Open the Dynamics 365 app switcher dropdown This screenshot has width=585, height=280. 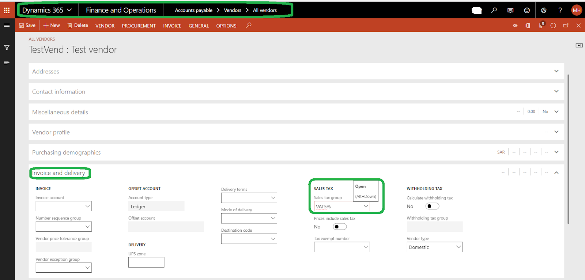47,10
